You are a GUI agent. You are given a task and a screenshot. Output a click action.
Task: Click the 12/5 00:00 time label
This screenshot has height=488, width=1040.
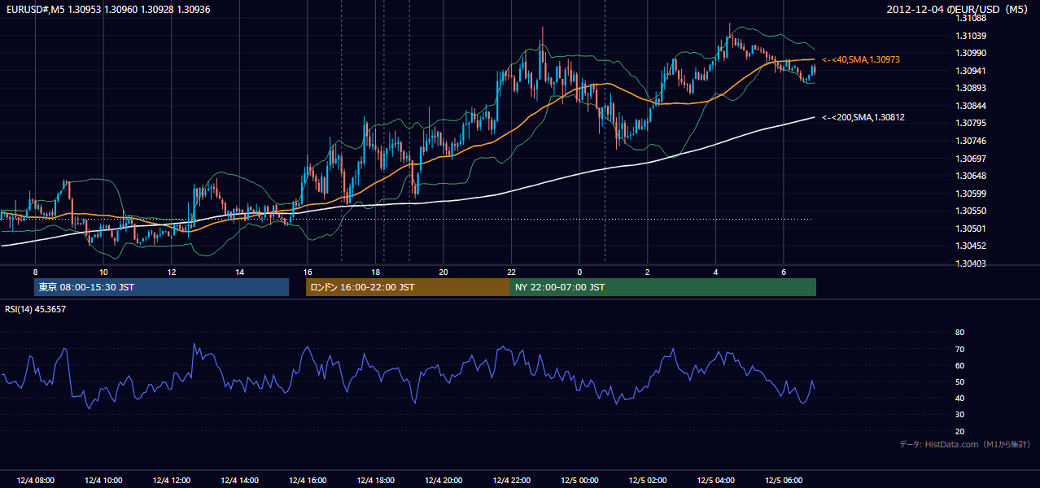coord(579,481)
